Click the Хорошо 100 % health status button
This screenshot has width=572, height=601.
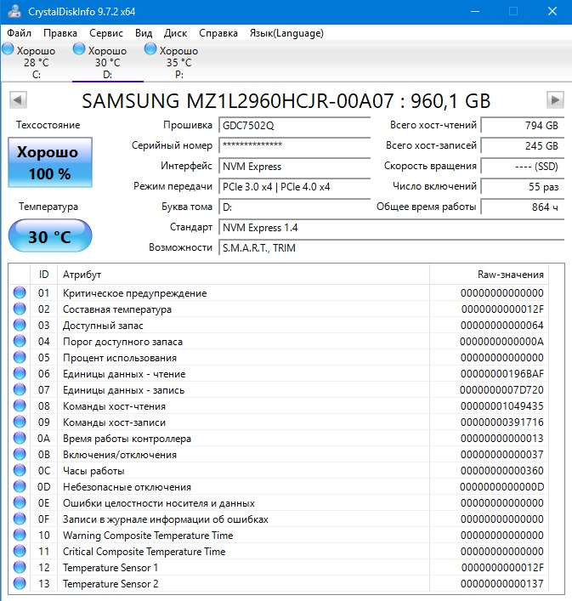50,162
